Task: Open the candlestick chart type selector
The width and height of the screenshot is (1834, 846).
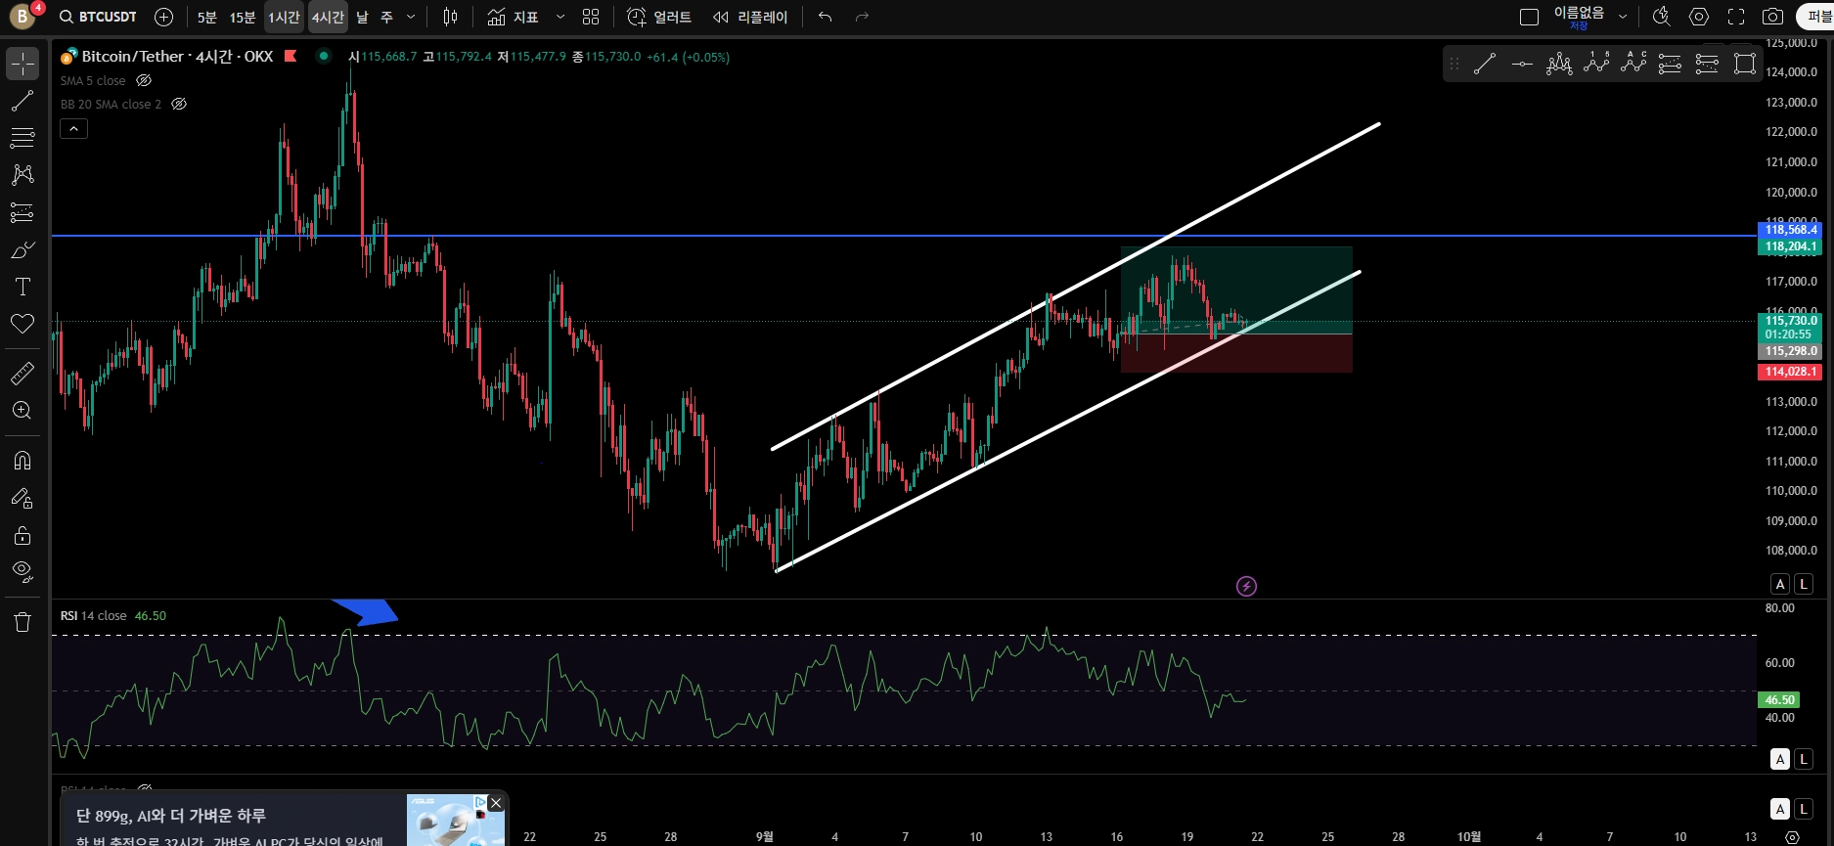Action: (450, 17)
